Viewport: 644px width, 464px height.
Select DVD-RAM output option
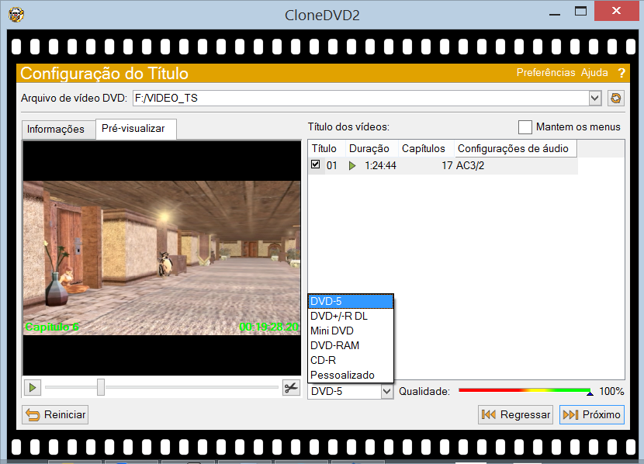pos(351,346)
